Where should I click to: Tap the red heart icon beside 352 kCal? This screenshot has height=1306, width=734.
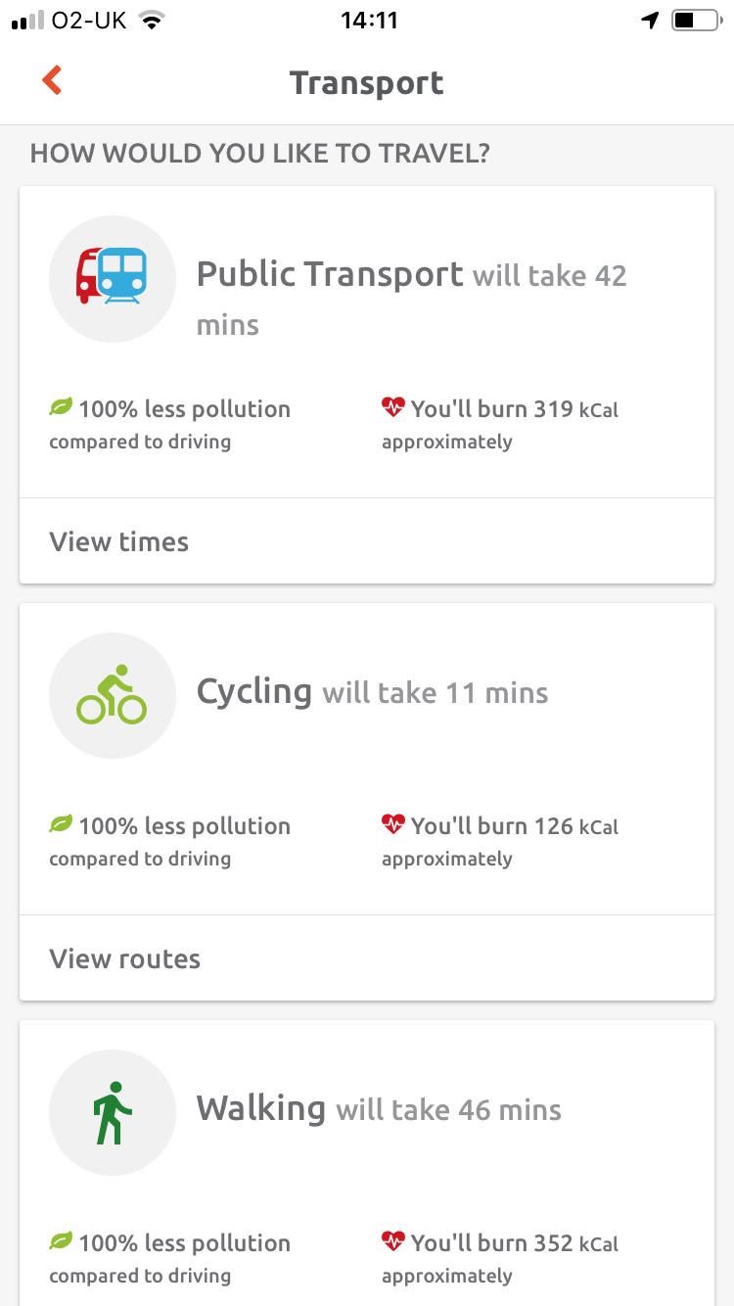click(x=392, y=1241)
